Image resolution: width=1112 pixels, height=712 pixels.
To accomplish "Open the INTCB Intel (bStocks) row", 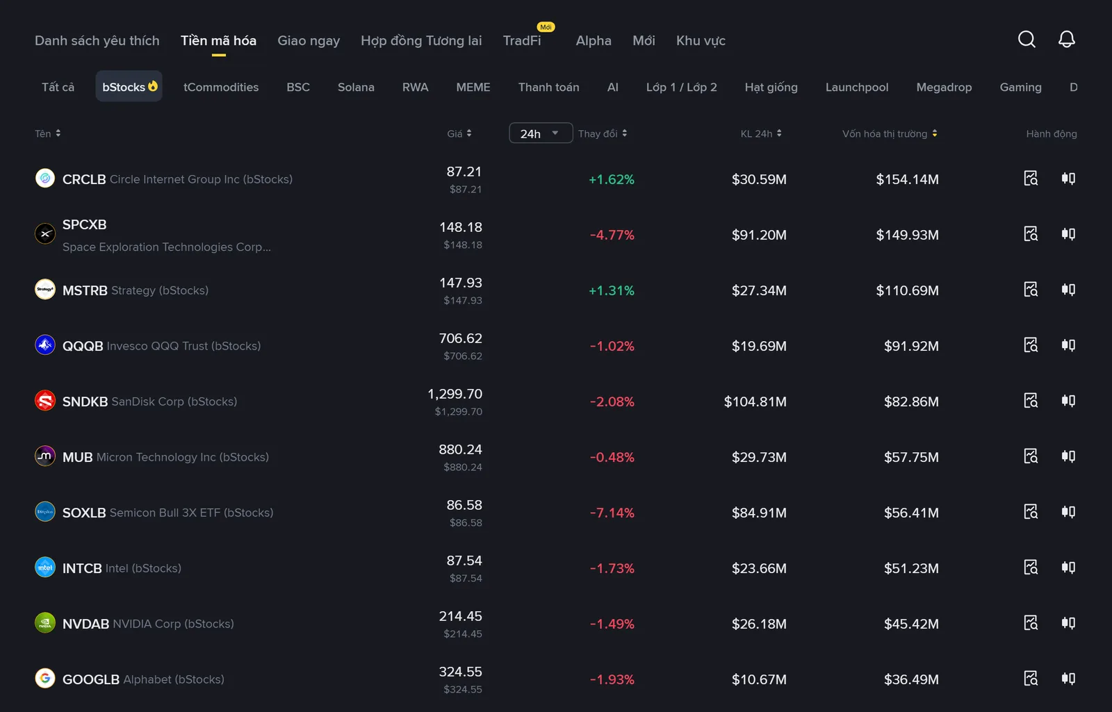I will pyautogui.click(x=556, y=568).
